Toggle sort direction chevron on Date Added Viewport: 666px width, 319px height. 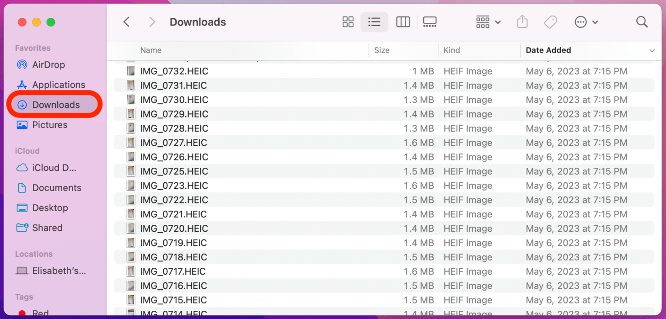(652, 50)
